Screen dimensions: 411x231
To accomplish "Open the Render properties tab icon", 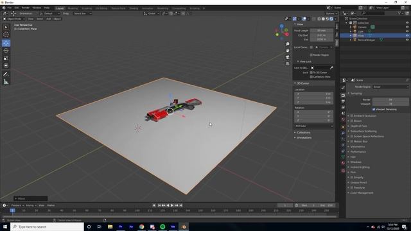I will coord(343,96).
